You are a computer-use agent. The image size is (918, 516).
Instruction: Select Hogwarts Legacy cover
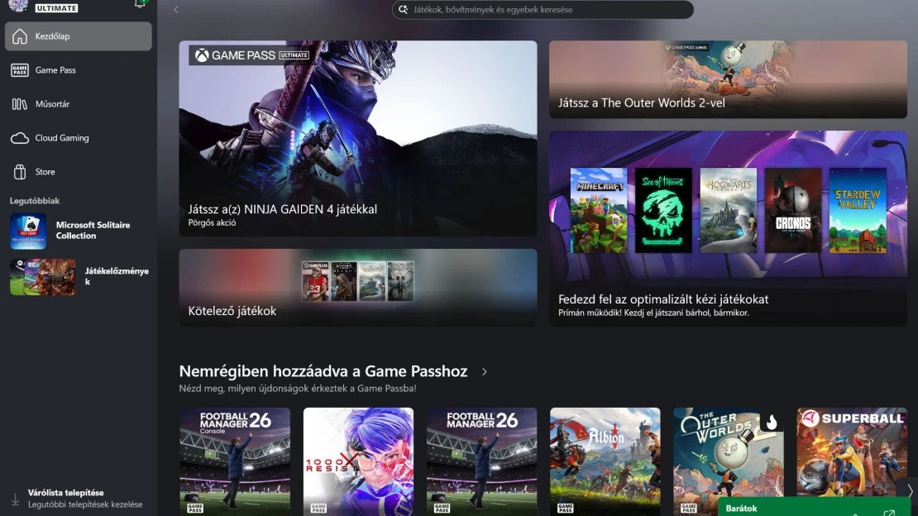729,210
